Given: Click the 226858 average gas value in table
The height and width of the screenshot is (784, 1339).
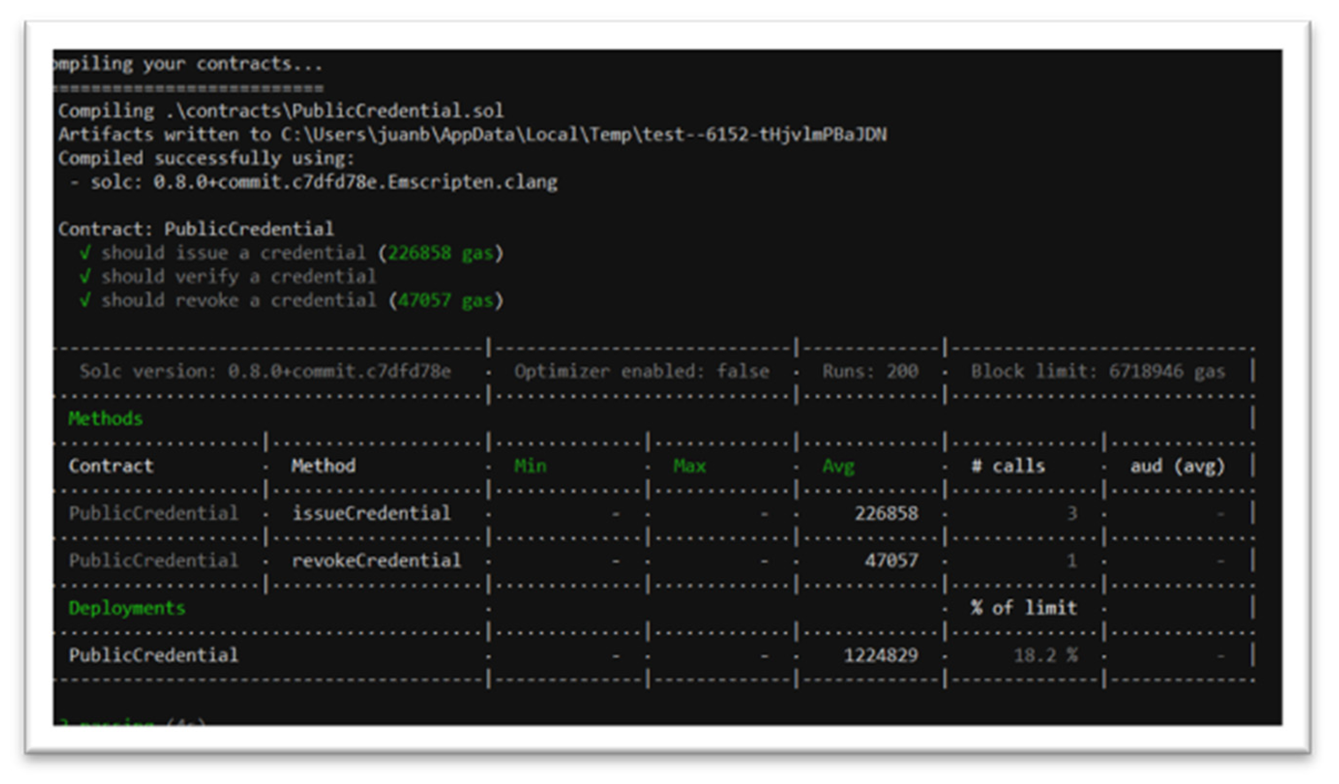Looking at the screenshot, I should 886,513.
